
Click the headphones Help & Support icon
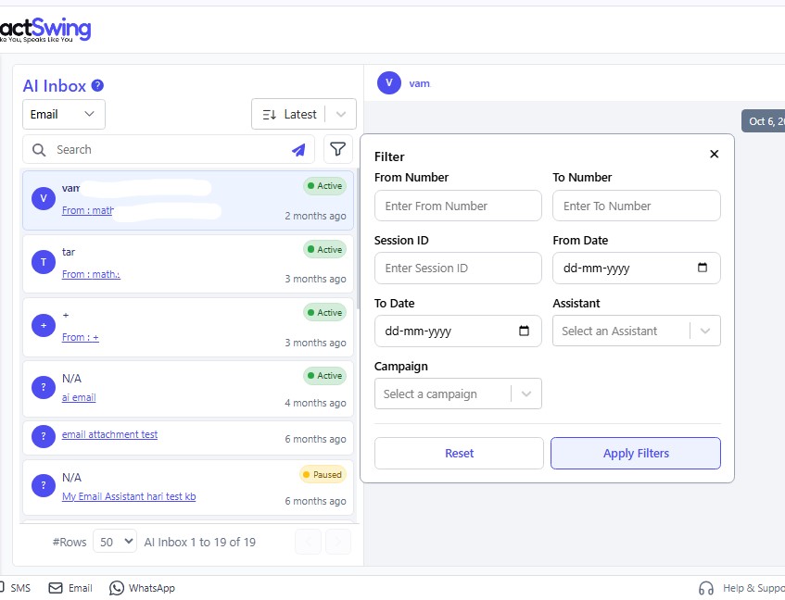(x=706, y=588)
